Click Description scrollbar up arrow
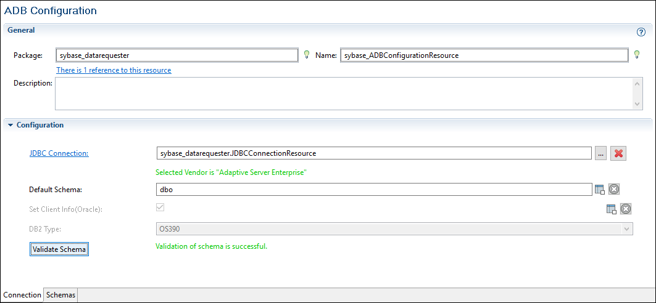Viewport: 656px width, 303px height. pyautogui.click(x=637, y=83)
